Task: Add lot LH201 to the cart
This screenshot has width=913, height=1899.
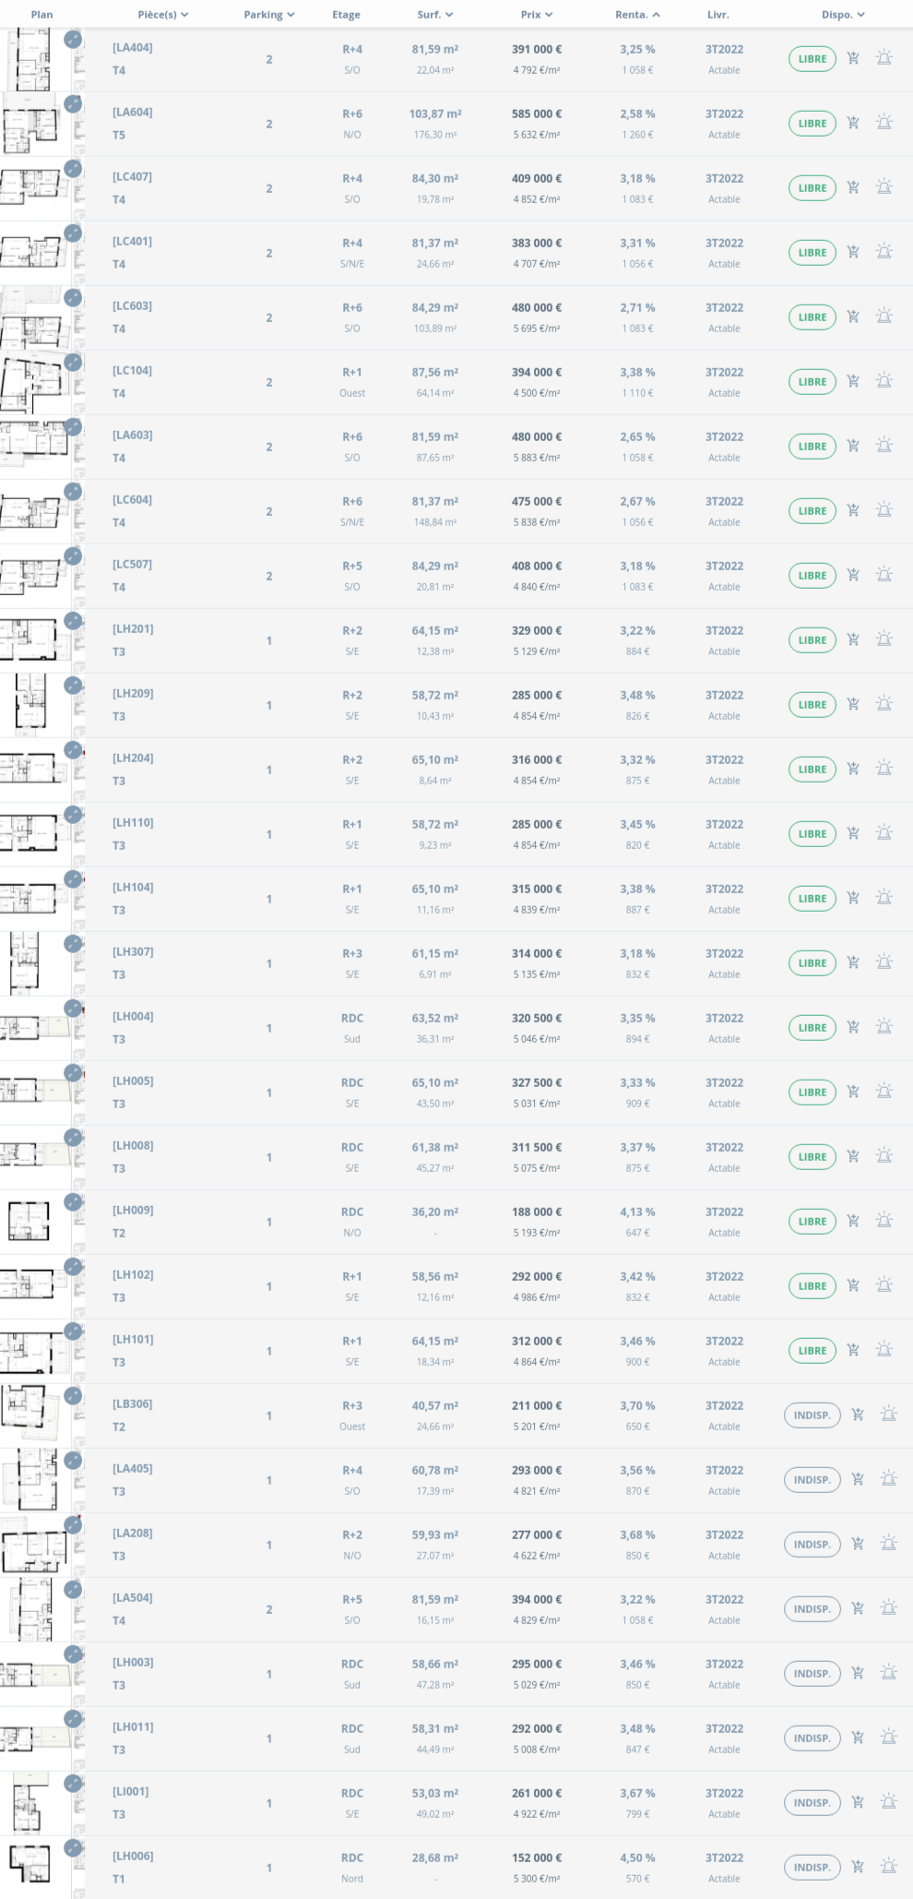Action: (853, 639)
